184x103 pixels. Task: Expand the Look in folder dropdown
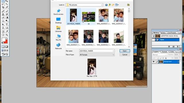[102, 5]
